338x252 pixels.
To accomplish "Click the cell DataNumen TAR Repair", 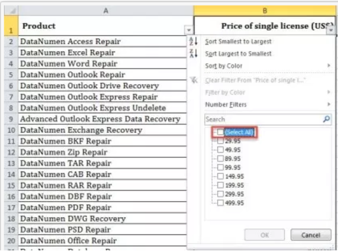I will tap(102, 163).
